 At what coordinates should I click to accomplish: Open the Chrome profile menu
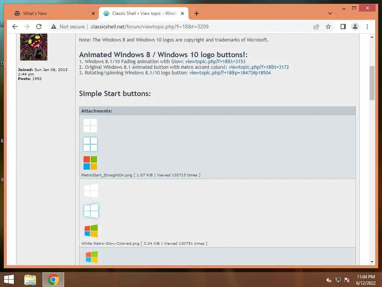click(355, 27)
